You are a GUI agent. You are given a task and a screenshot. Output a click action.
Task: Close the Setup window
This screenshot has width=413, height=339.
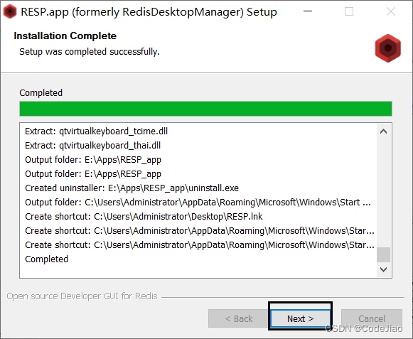(x=391, y=11)
